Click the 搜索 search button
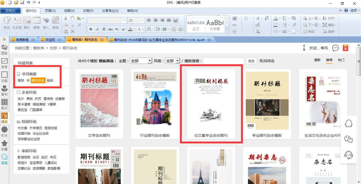This screenshot has width=361, height=184. [x=251, y=61]
